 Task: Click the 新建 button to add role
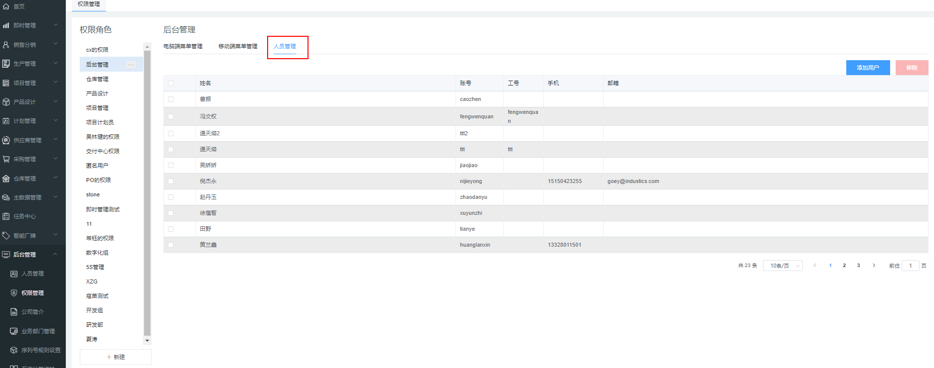click(x=116, y=357)
